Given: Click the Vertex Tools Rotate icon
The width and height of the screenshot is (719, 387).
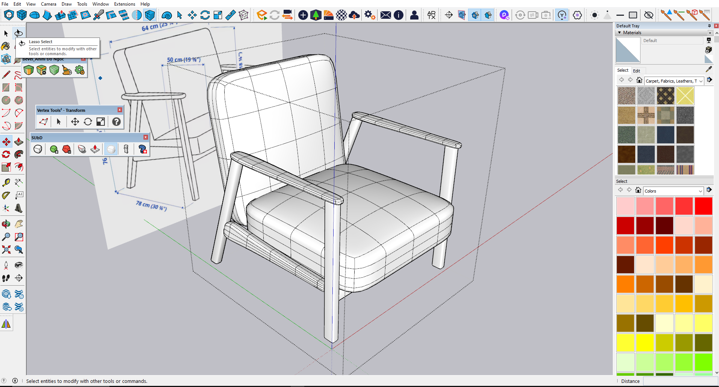Looking at the screenshot, I should click(x=88, y=122).
